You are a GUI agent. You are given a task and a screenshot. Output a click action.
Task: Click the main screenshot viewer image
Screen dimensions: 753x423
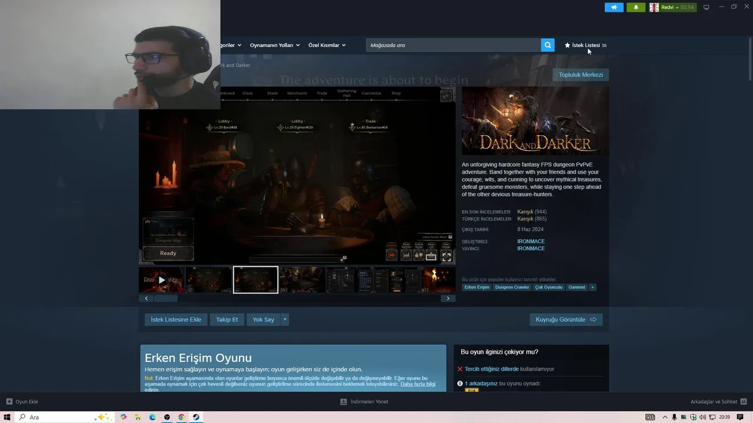297,175
